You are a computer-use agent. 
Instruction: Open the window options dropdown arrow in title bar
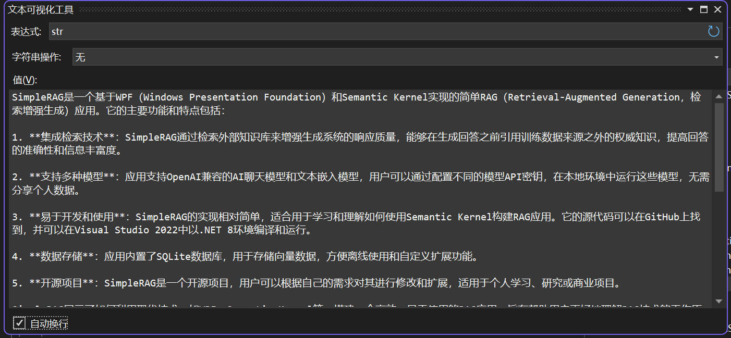pyautogui.click(x=690, y=9)
